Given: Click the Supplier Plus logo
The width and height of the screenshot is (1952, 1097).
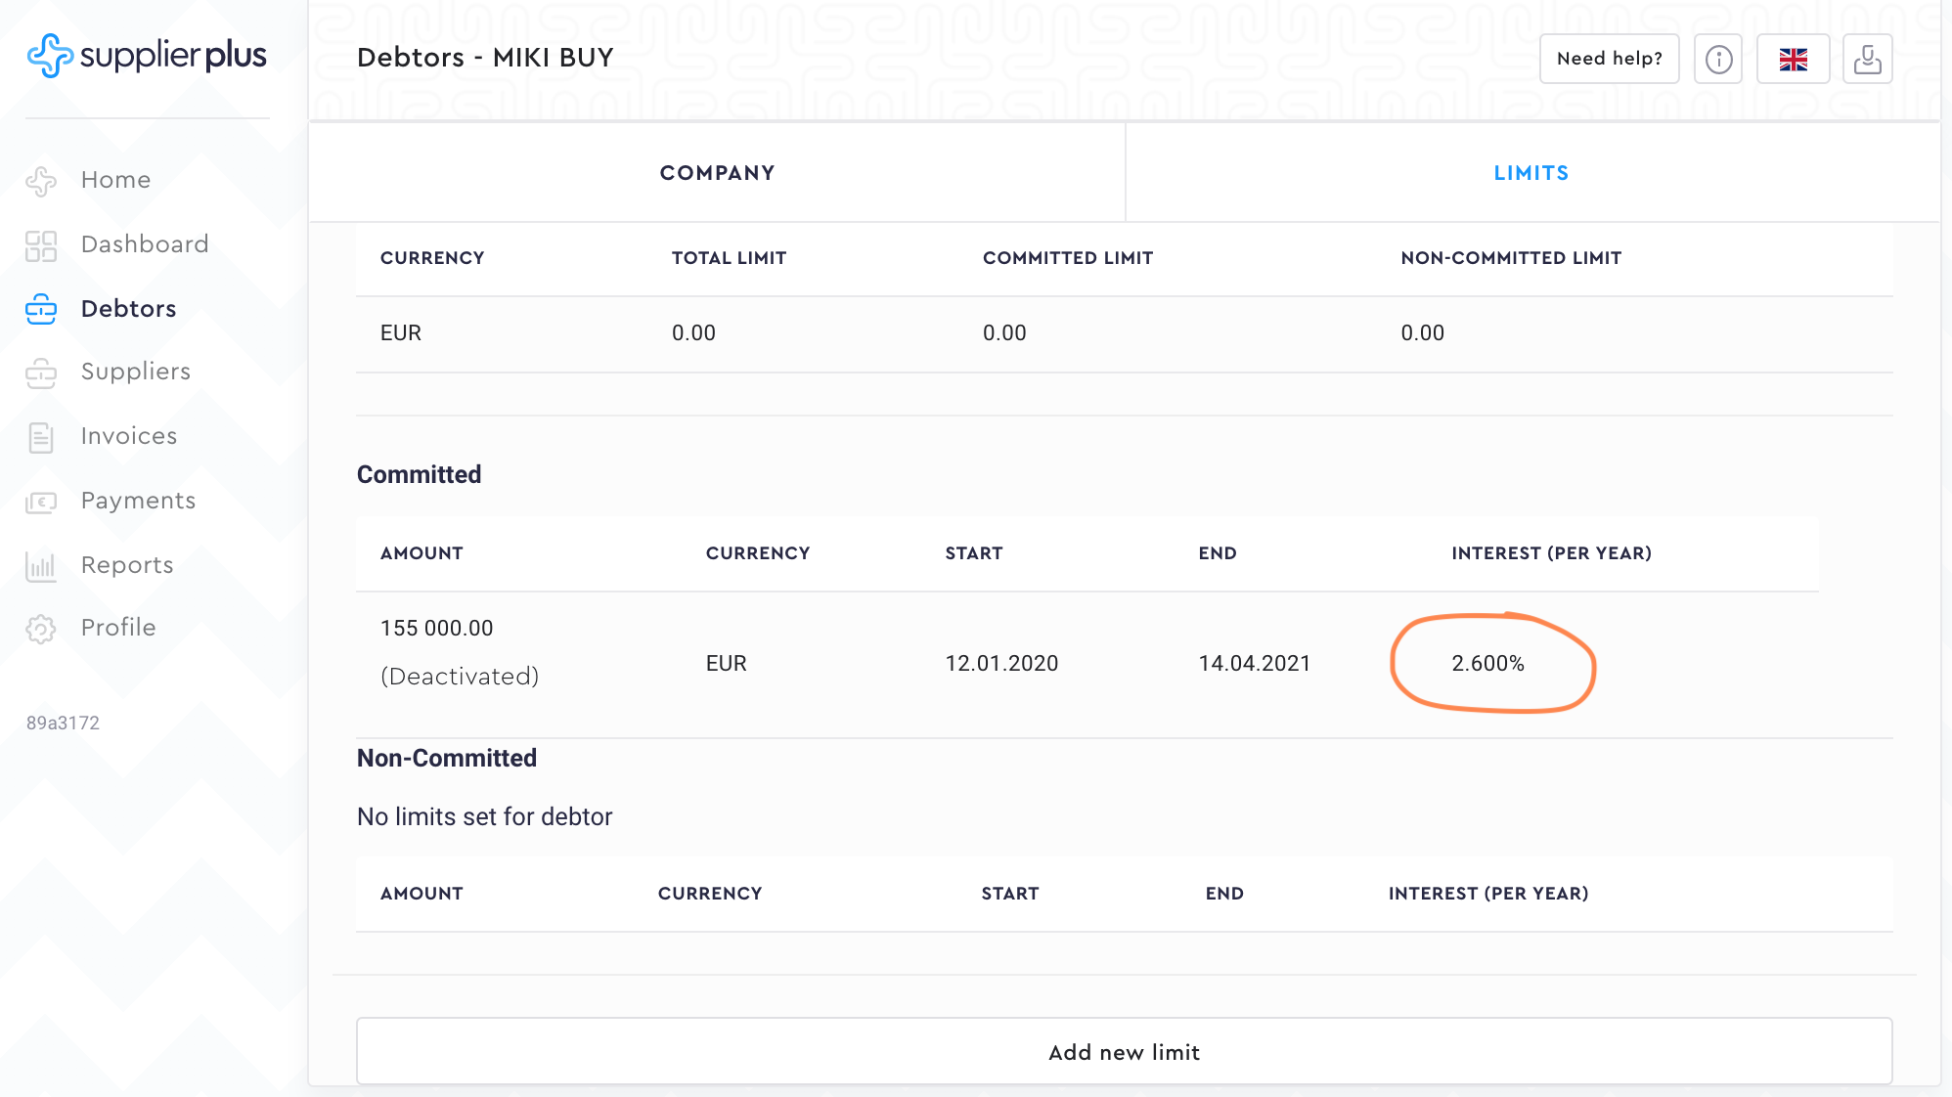Looking at the screenshot, I should 147,56.
